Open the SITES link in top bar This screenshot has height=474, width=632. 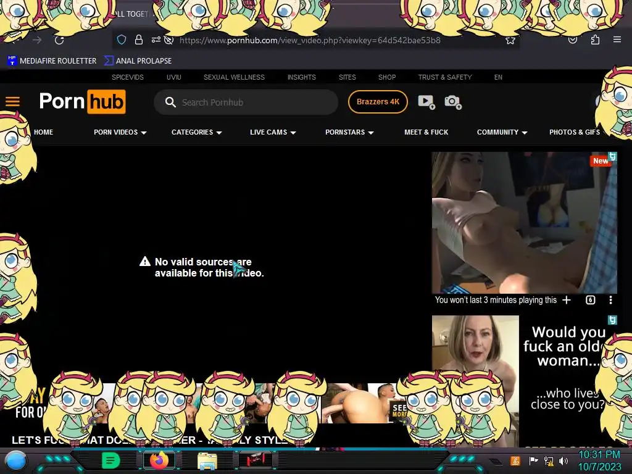(347, 77)
